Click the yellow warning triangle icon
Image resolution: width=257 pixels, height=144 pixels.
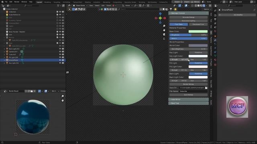pyautogui.click(x=175, y=9)
